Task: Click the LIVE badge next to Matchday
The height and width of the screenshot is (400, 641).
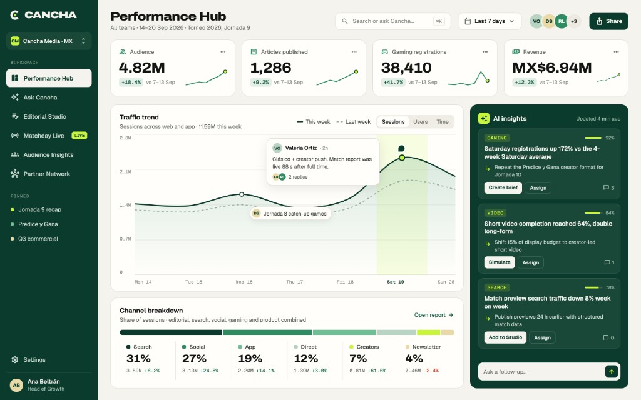Action: coord(79,136)
